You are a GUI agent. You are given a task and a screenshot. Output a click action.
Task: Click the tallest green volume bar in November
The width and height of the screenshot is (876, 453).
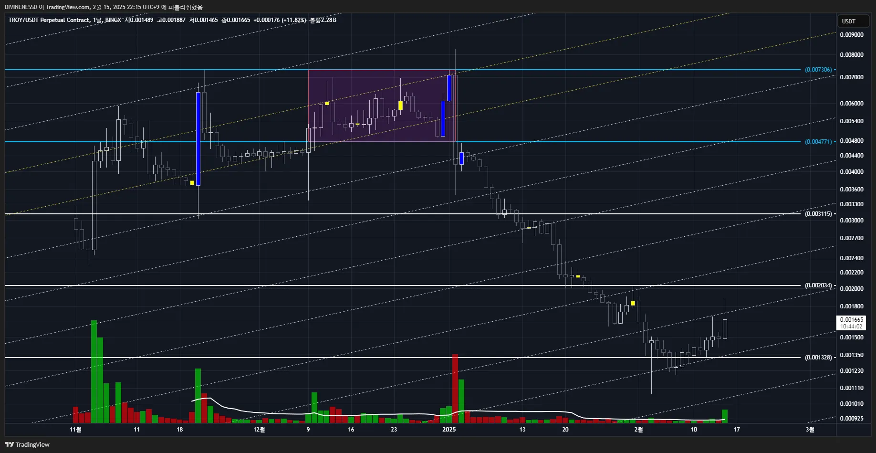pyautogui.click(x=94, y=372)
